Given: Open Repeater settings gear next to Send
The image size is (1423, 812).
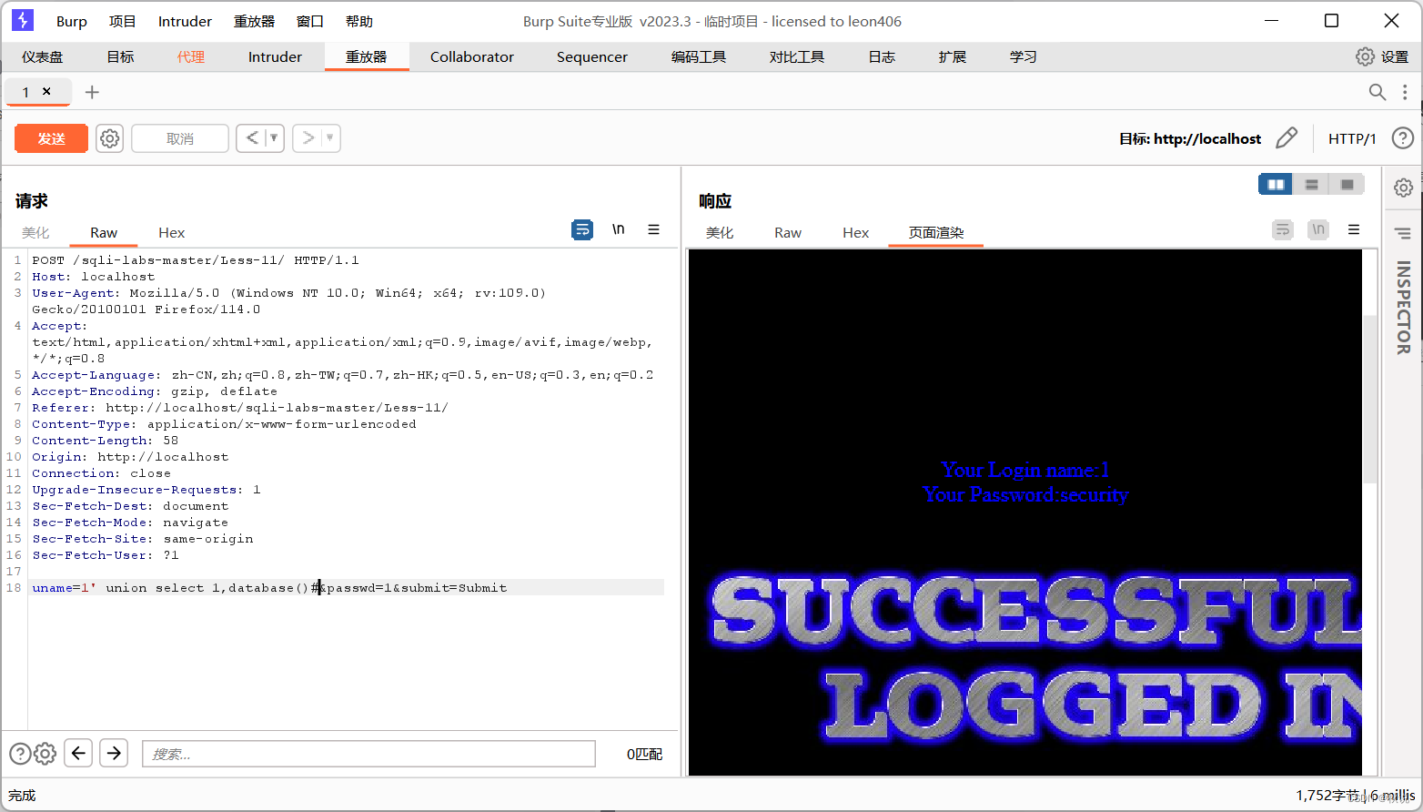Looking at the screenshot, I should (110, 138).
